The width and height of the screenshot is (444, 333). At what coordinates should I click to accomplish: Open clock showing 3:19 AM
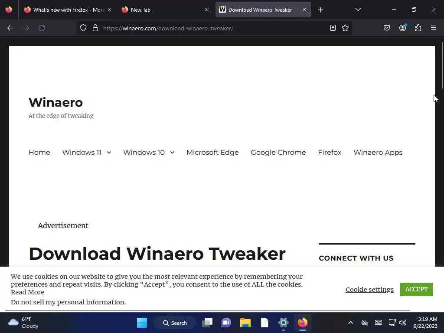tap(425, 323)
